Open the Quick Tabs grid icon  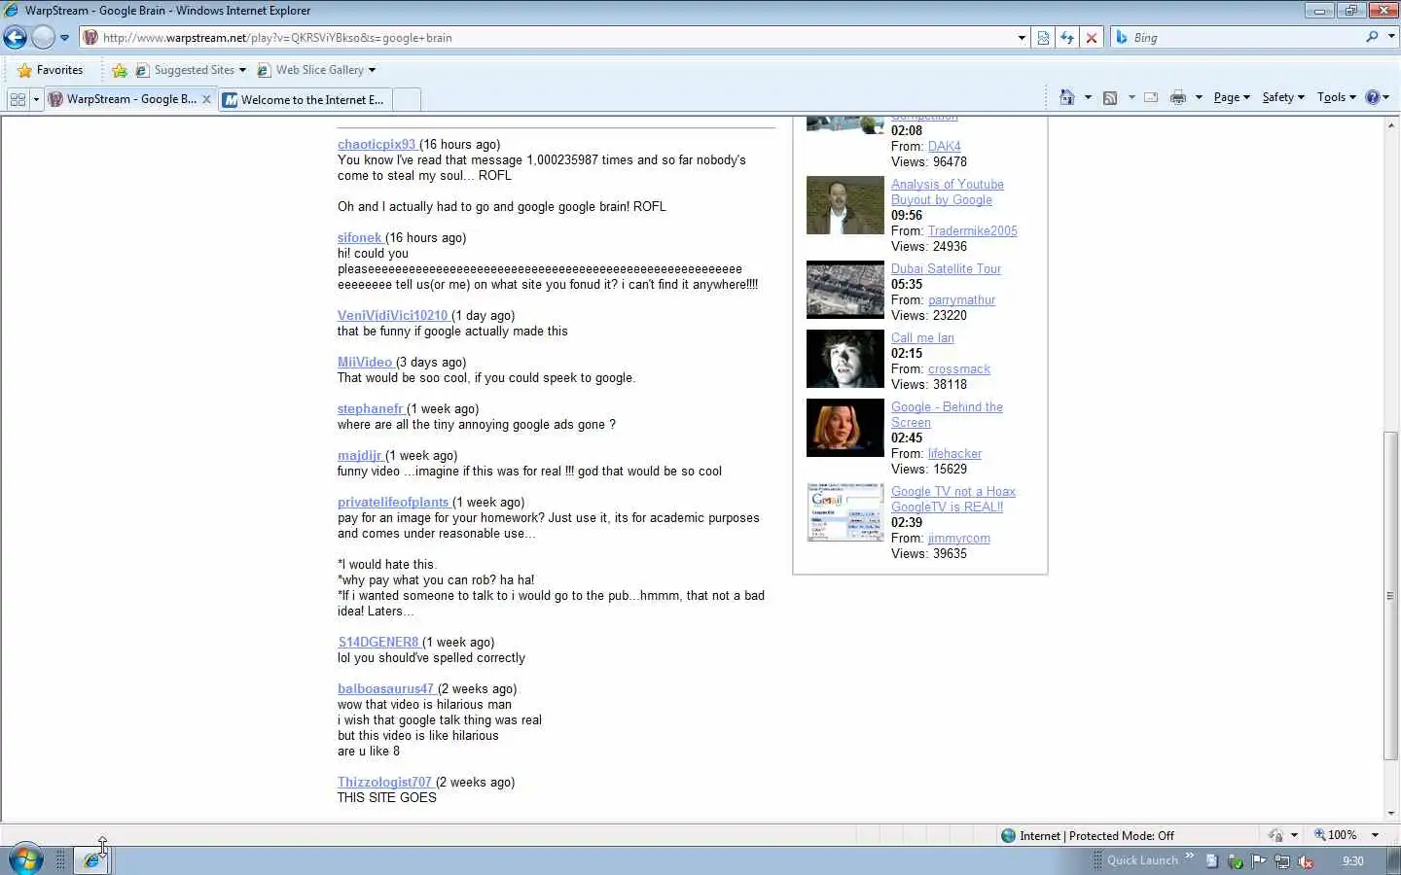pos(18,99)
